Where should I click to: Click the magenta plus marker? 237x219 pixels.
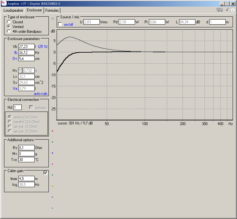pos(52,164)
